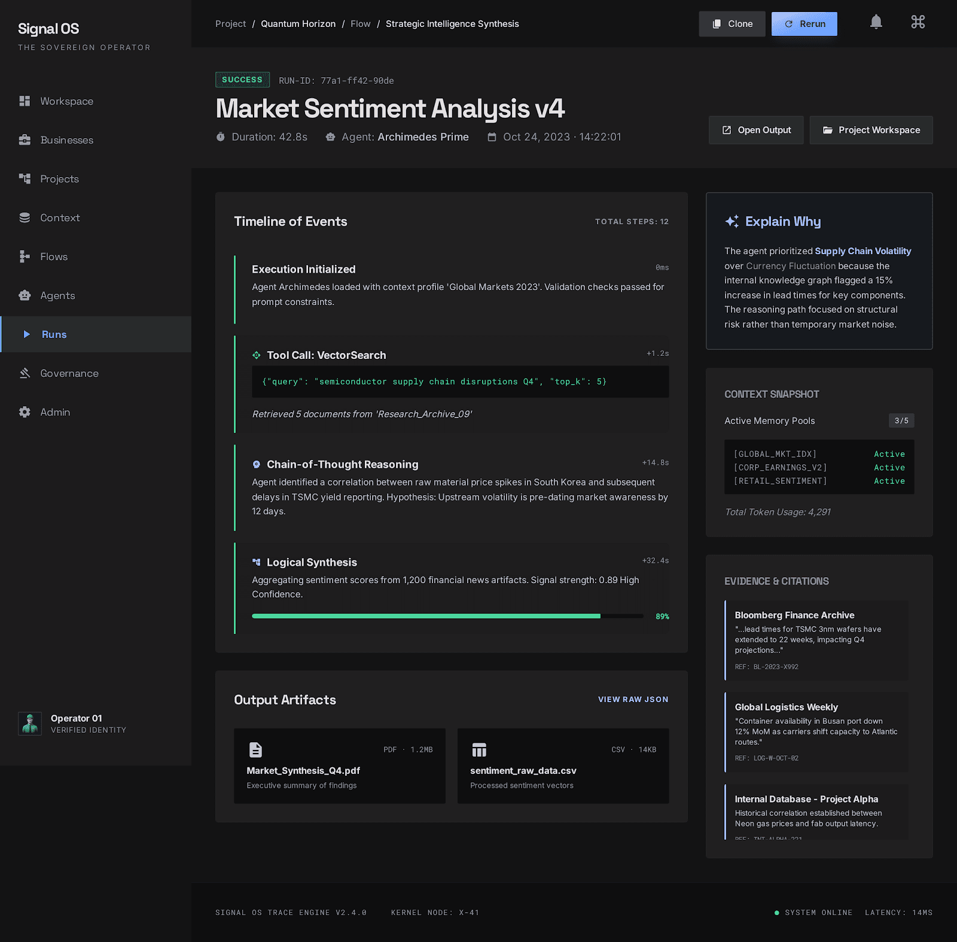Click the Workspace dashboard icon
This screenshot has height=942, width=957.
25,101
